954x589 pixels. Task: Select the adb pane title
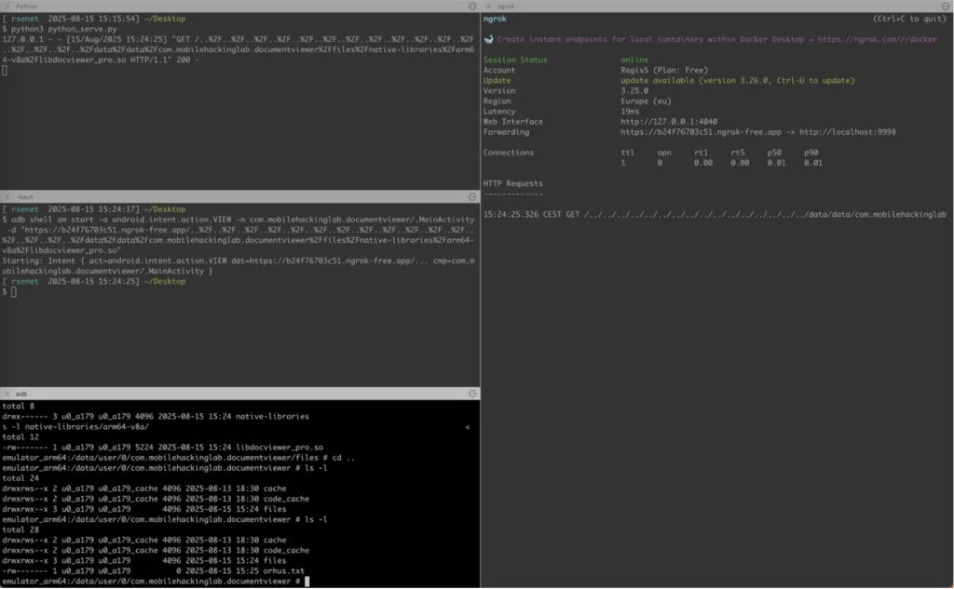click(x=21, y=394)
